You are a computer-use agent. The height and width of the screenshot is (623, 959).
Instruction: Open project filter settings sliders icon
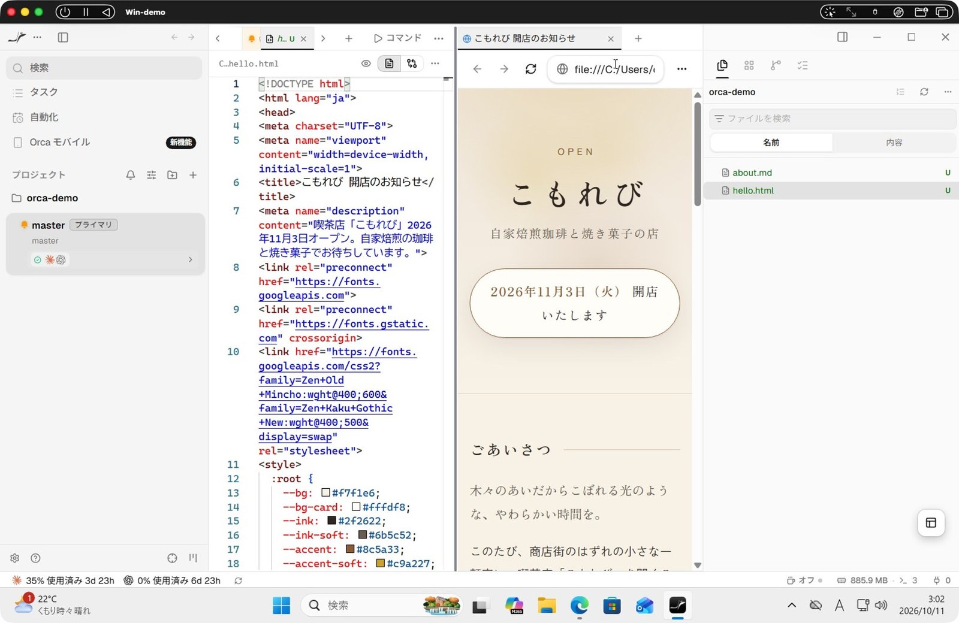pos(152,175)
